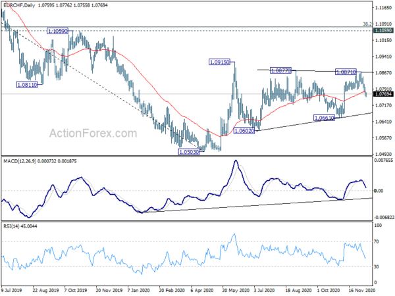Click the 7 Oct 2019 date label
This screenshot has width=395, height=296.
(76, 290)
